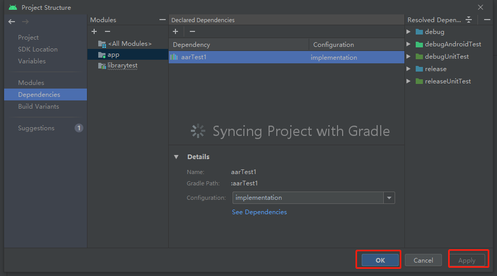
Task: Remove the selected declared dependency
Action: coord(192,31)
